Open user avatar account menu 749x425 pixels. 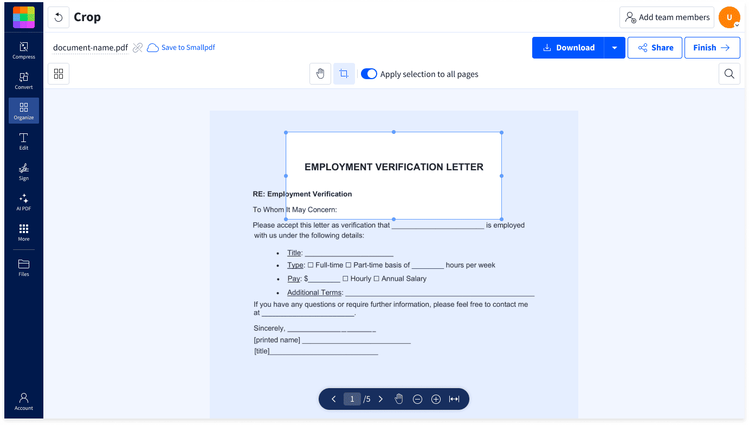(x=729, y=17)
